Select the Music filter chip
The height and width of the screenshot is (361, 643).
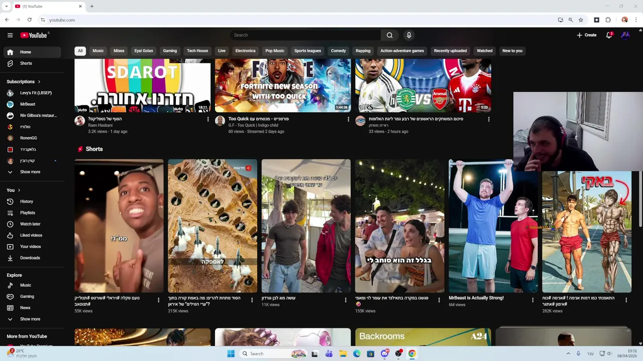[x=98, y=51]
